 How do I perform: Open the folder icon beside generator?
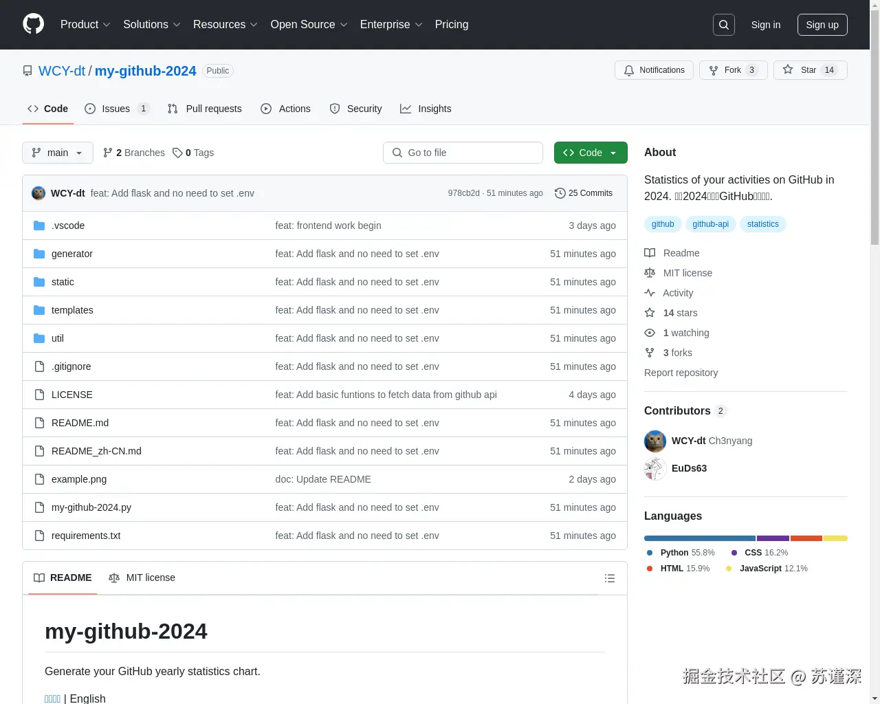pyautogui.click(x=38, y=253)
